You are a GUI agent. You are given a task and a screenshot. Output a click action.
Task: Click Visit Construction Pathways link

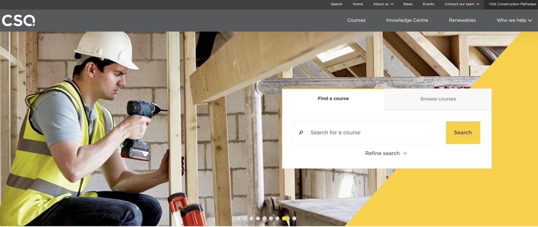(x=512, y=4)
